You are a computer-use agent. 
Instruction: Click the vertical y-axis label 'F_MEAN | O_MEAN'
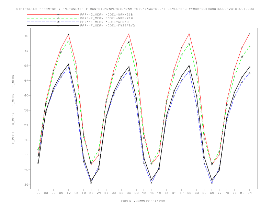pos(13,109)
